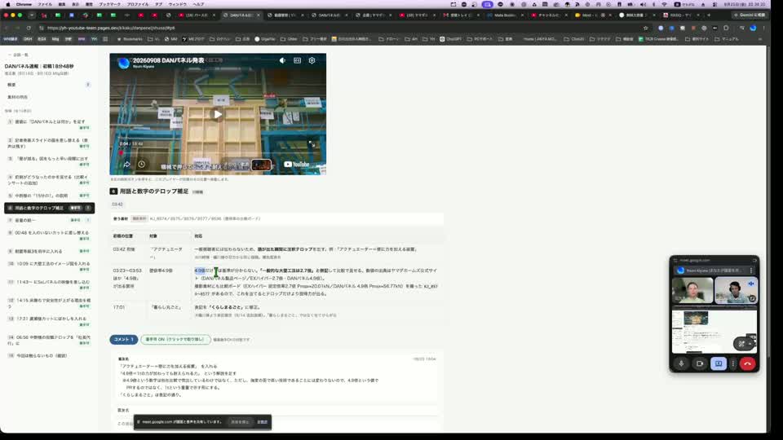This screenshot has height=440, width=783.
Task: Play the DANパネル発表 video
Action: 218,114
